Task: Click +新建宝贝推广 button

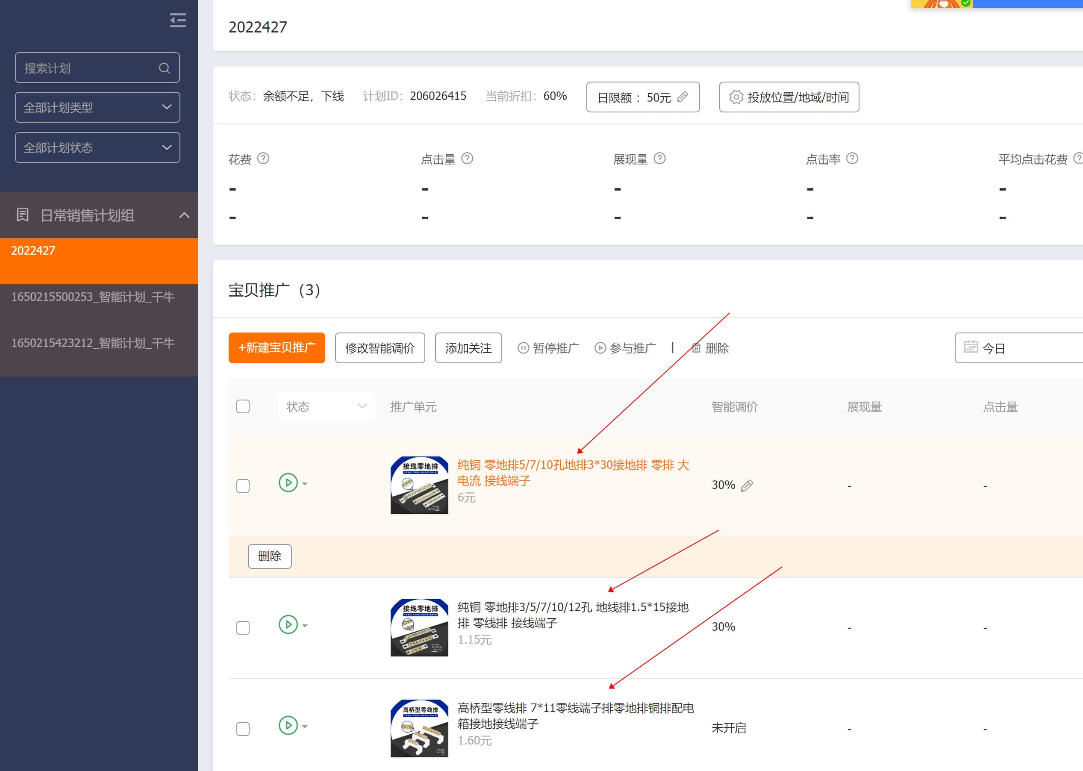Action: pyautogui.click(x=277, y=348)
